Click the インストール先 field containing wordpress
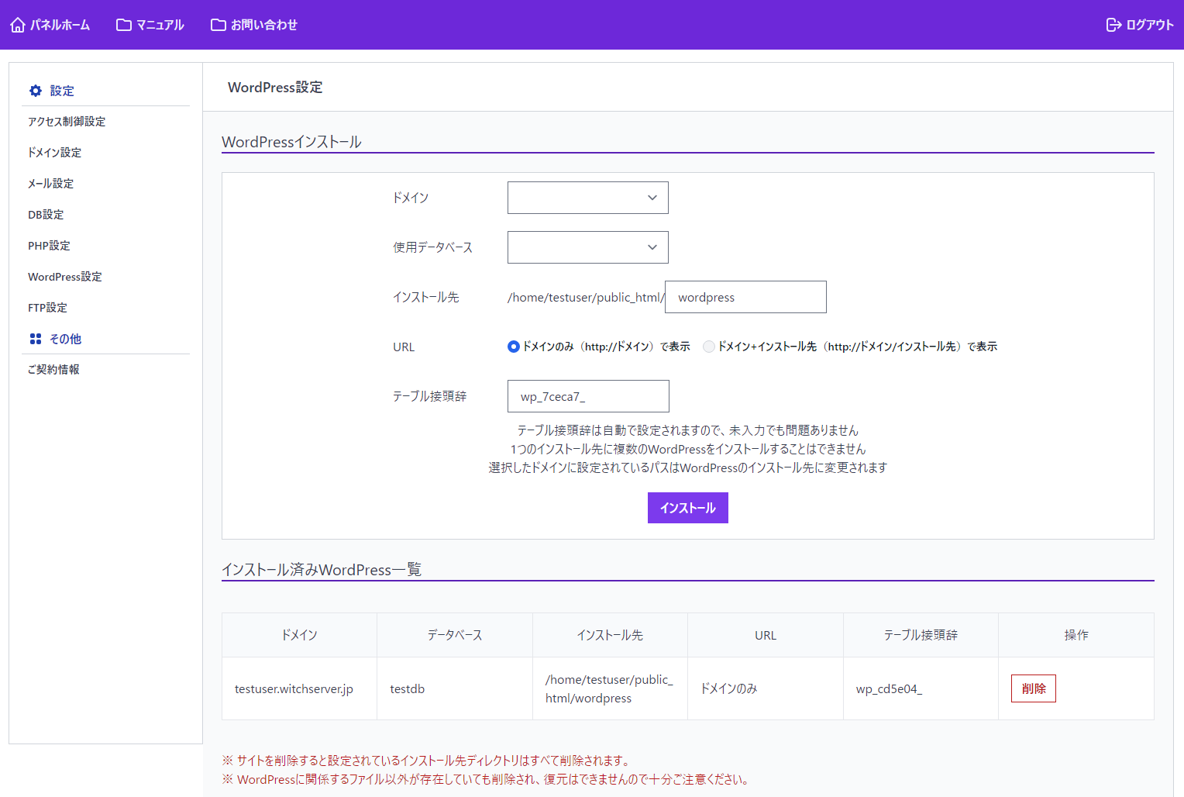The image size is (1184, 797). point(745,297)
